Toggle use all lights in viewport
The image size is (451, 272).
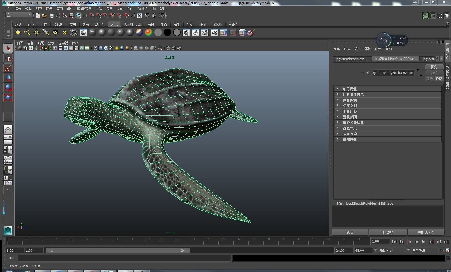tap(117, 48)
